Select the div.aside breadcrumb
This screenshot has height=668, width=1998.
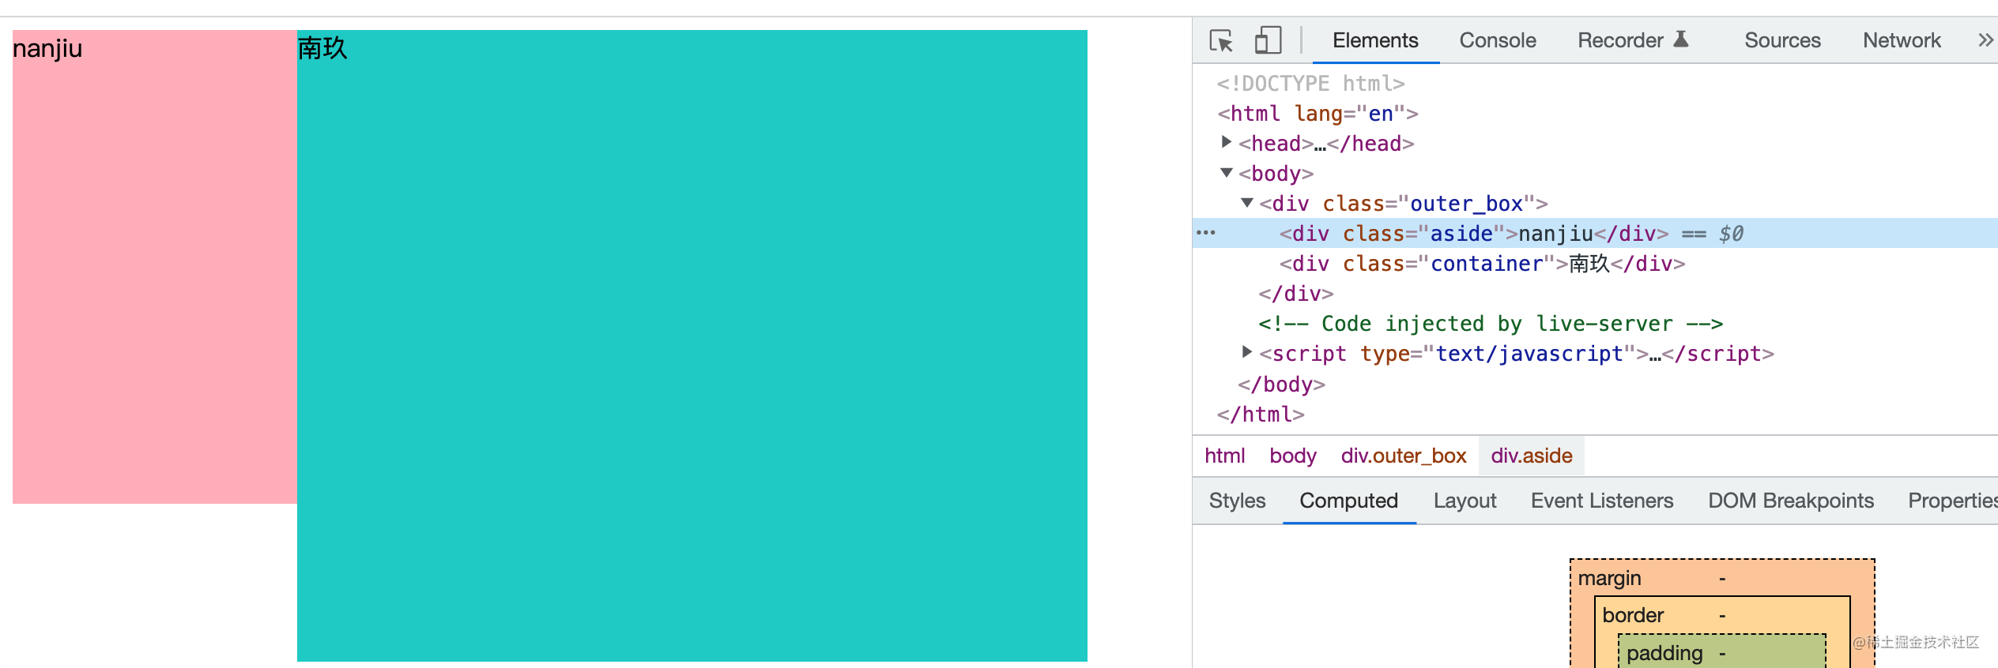coord(1531,456)
